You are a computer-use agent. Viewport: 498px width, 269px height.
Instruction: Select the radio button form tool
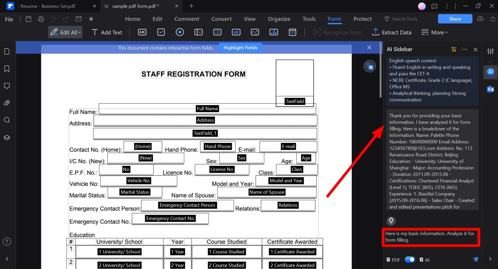coord(180,33)
